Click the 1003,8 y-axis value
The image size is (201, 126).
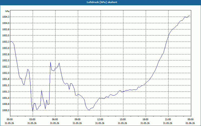(x=6, y=29)
